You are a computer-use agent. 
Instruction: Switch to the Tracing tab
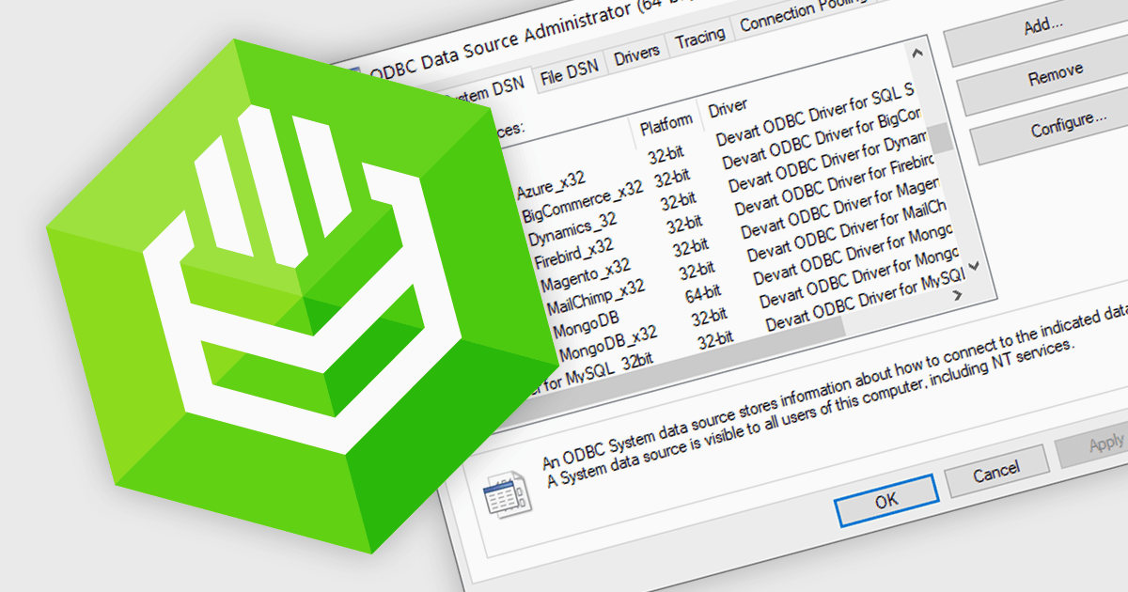[699, 38]
